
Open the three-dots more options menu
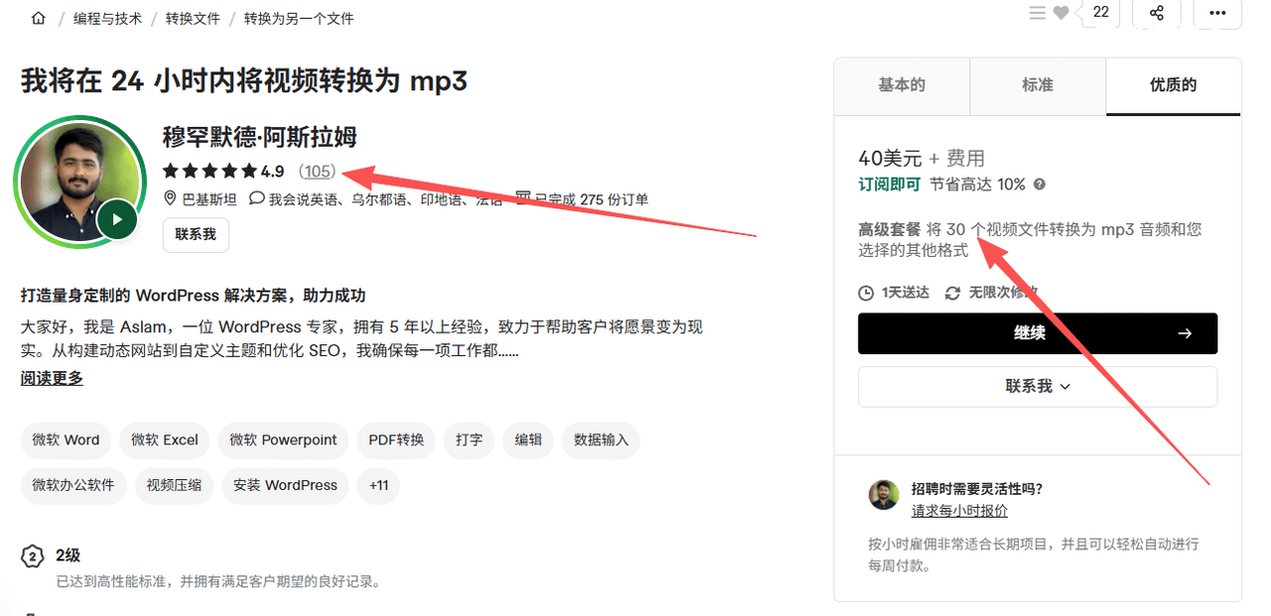pyautogui.click(x=1216, y=13)
